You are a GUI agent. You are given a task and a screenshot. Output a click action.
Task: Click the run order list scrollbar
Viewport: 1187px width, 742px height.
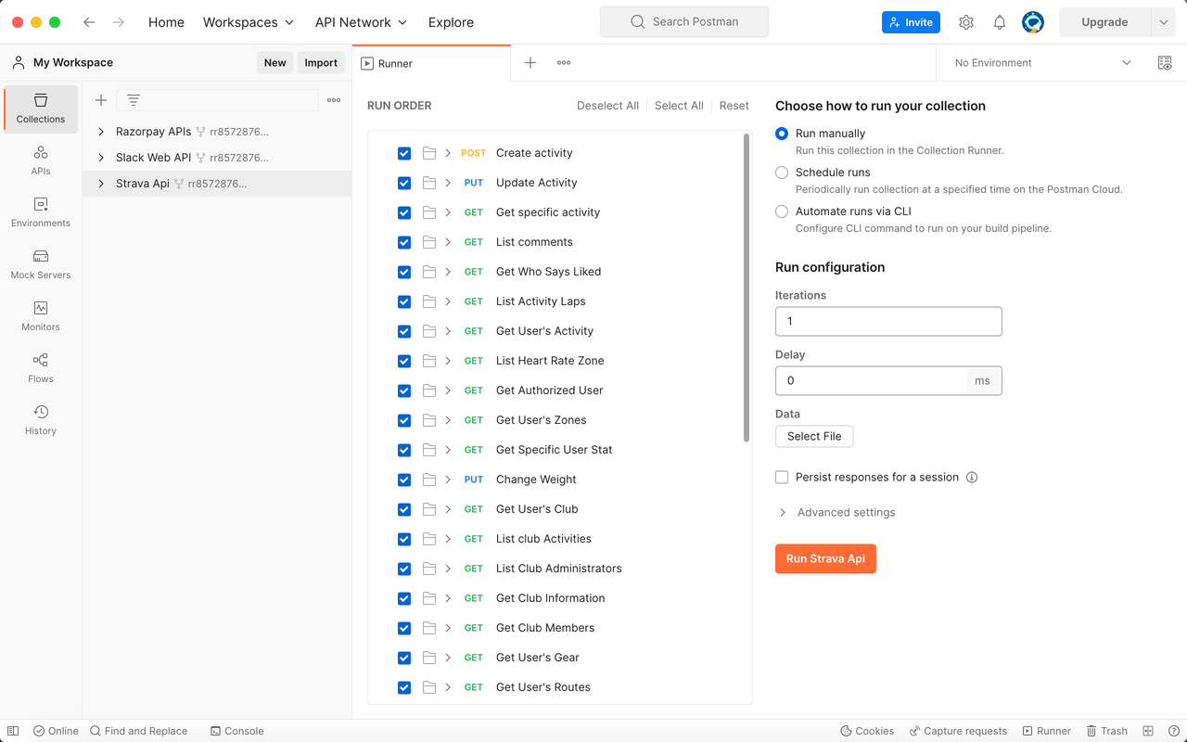[x=747, y=288]
